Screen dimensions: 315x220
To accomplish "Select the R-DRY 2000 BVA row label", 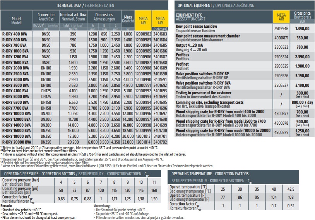I will (x=15, y=68).
